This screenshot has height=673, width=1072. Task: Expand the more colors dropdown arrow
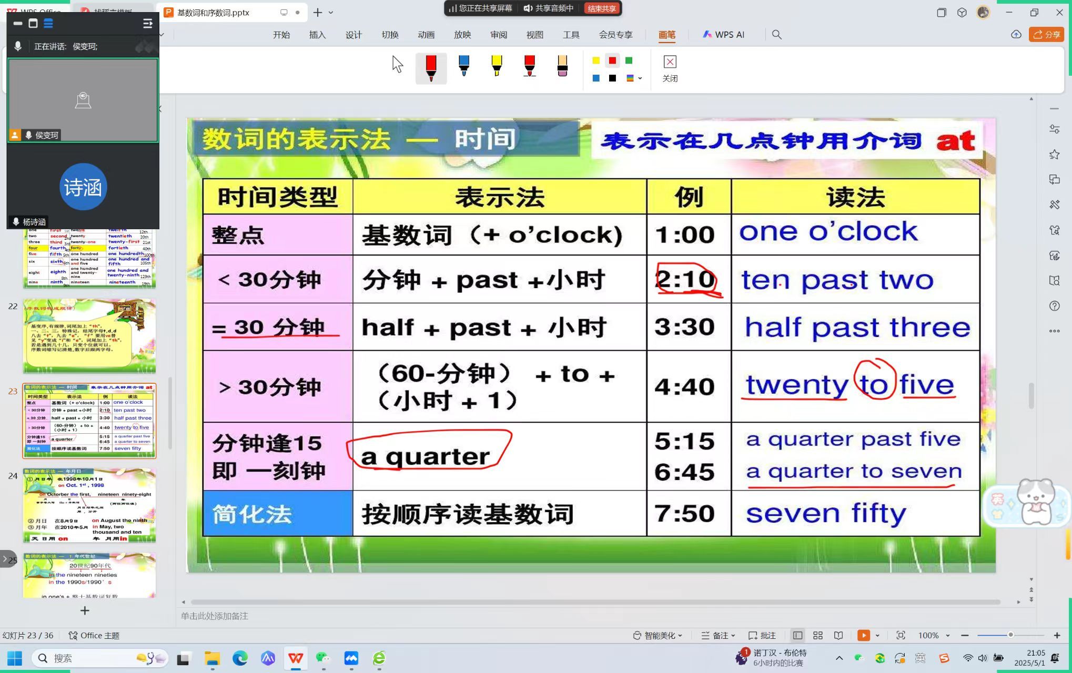[x=640, y=78]
